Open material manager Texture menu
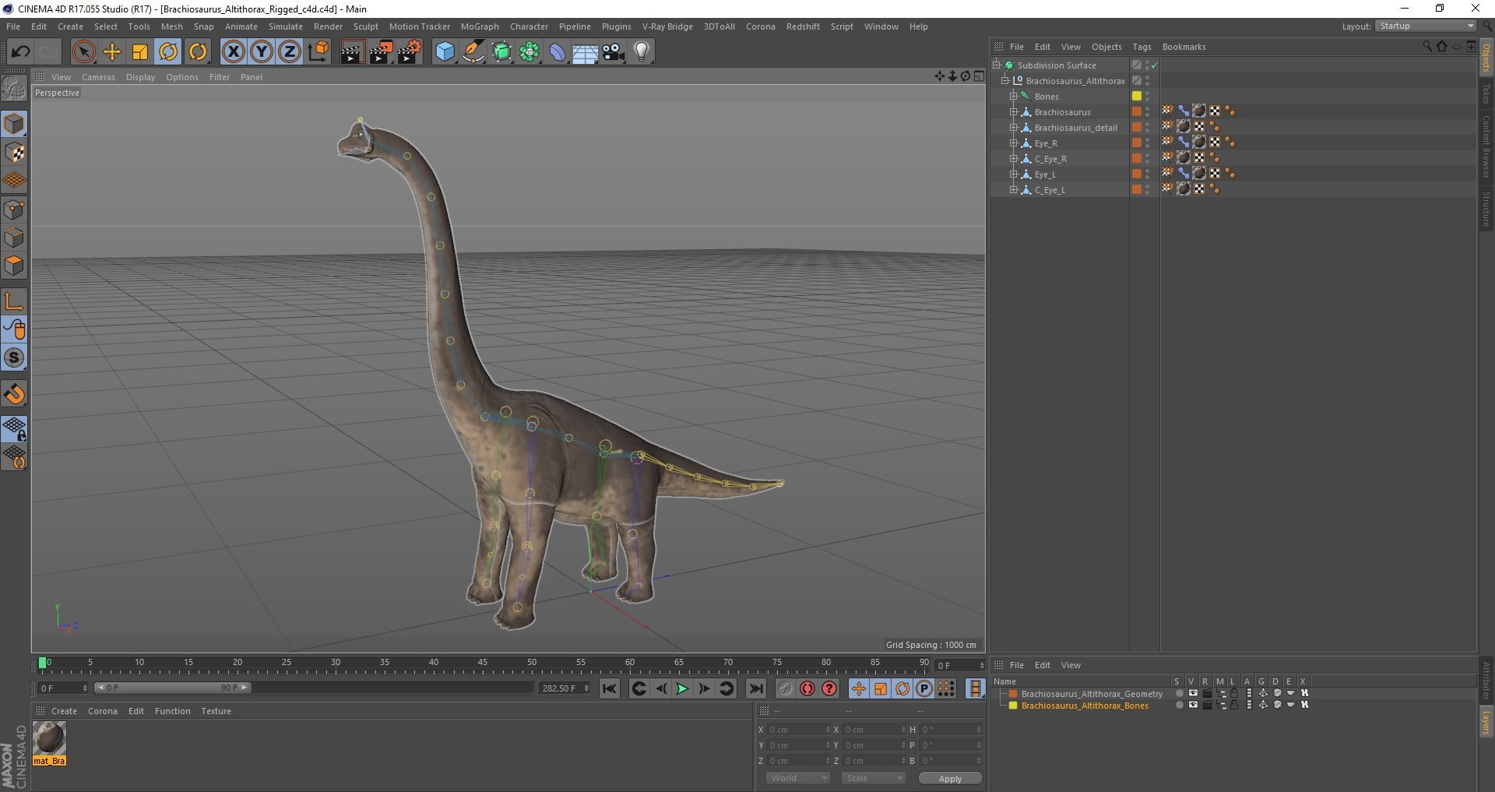The image size is (1495, 792). tap(216, 711)
